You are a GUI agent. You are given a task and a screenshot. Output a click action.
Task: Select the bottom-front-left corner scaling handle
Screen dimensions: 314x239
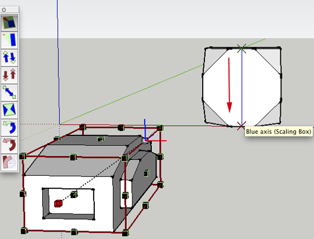click(x=24, y=231)
